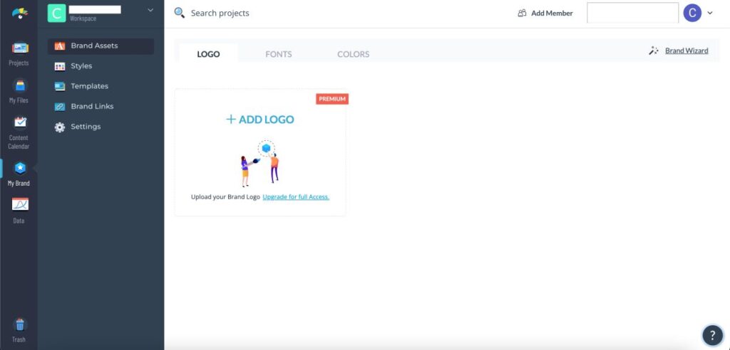Open the Projects section icon
The image size is (730, 350).
click(20, 48)
